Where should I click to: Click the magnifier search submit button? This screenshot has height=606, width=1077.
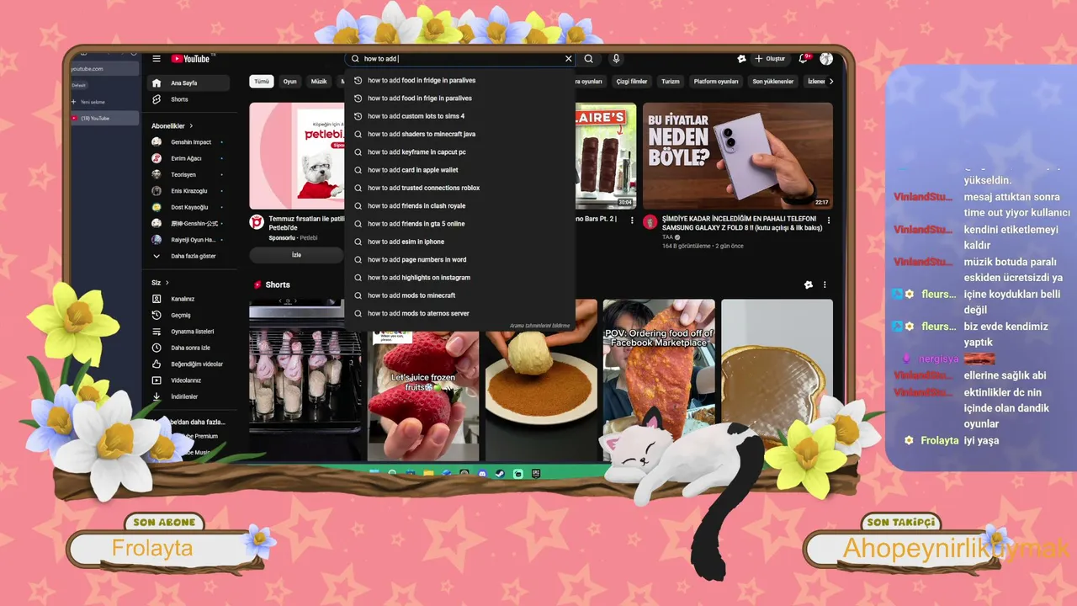tap(589, 59)
